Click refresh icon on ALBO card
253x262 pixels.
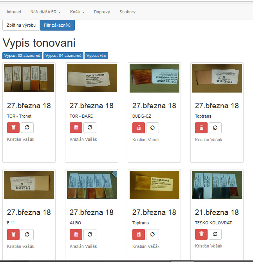[90, 234]
